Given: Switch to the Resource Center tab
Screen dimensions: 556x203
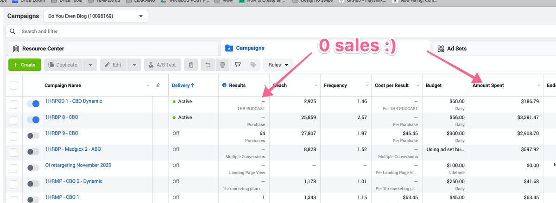Looking at the screenshot, I should tap(113, 49).
